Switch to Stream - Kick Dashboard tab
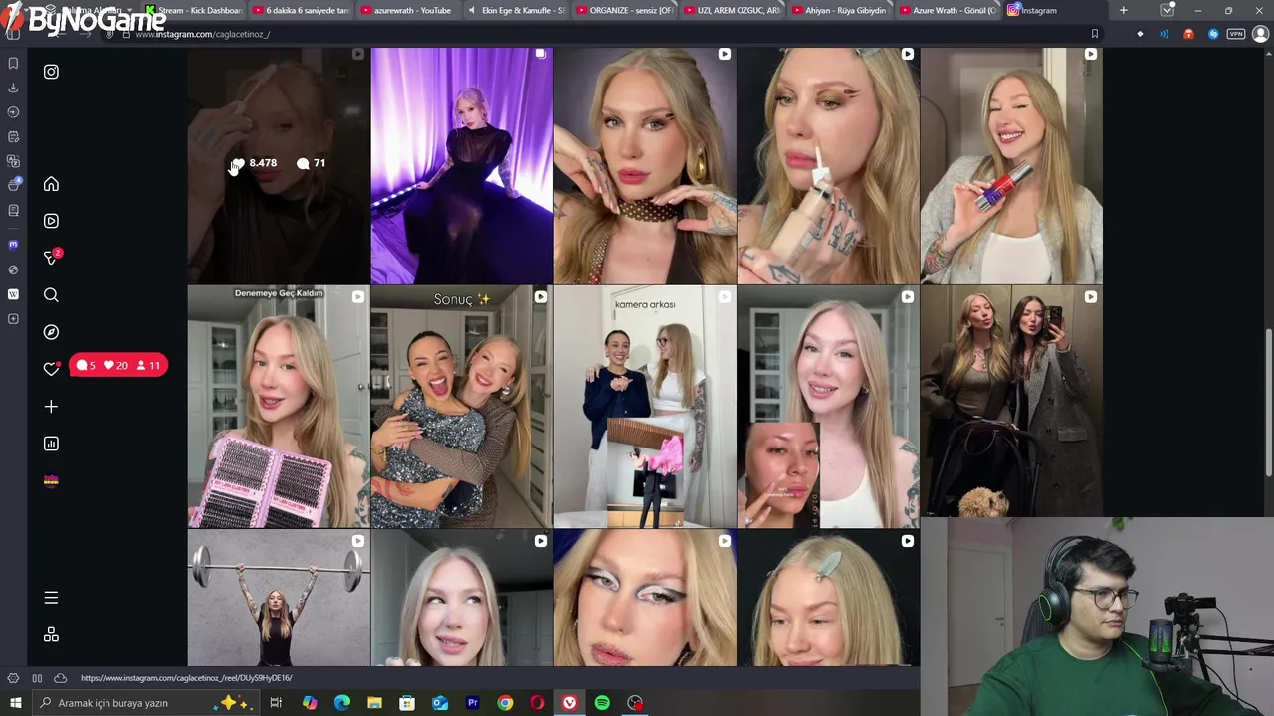This screenshot has height=716, width=1274. (x=193, y=10)
